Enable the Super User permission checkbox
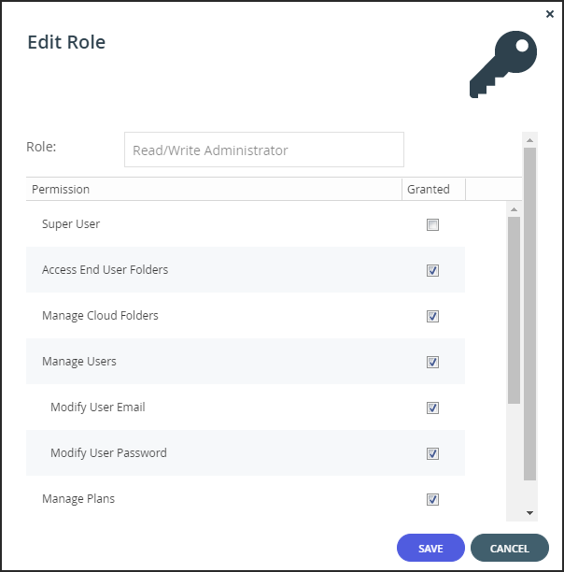The height and width of the screenshot is (572, 564). click(432, 224)
